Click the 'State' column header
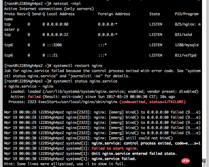The height and width of the screenshot is (167, 209). coord(154,14)
